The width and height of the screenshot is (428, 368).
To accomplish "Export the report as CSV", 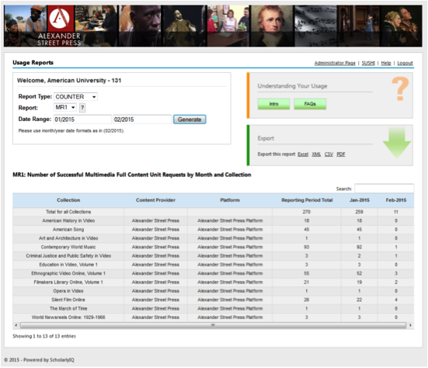I will tap(329, 154).
